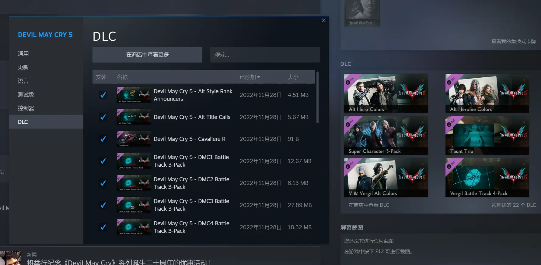
Task: Open Alt Style Rank Announcers DLC thumbnail
Action: (x=134, y=95)
